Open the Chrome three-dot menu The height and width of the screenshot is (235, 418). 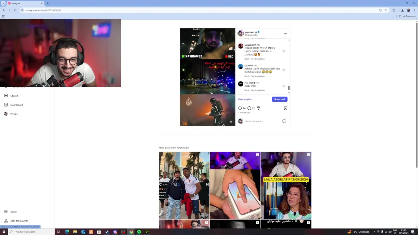pyautogui.click(x=414, y=10)
